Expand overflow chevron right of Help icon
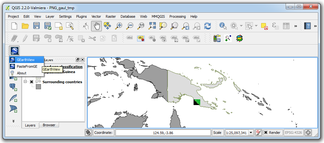 point(315,26)
